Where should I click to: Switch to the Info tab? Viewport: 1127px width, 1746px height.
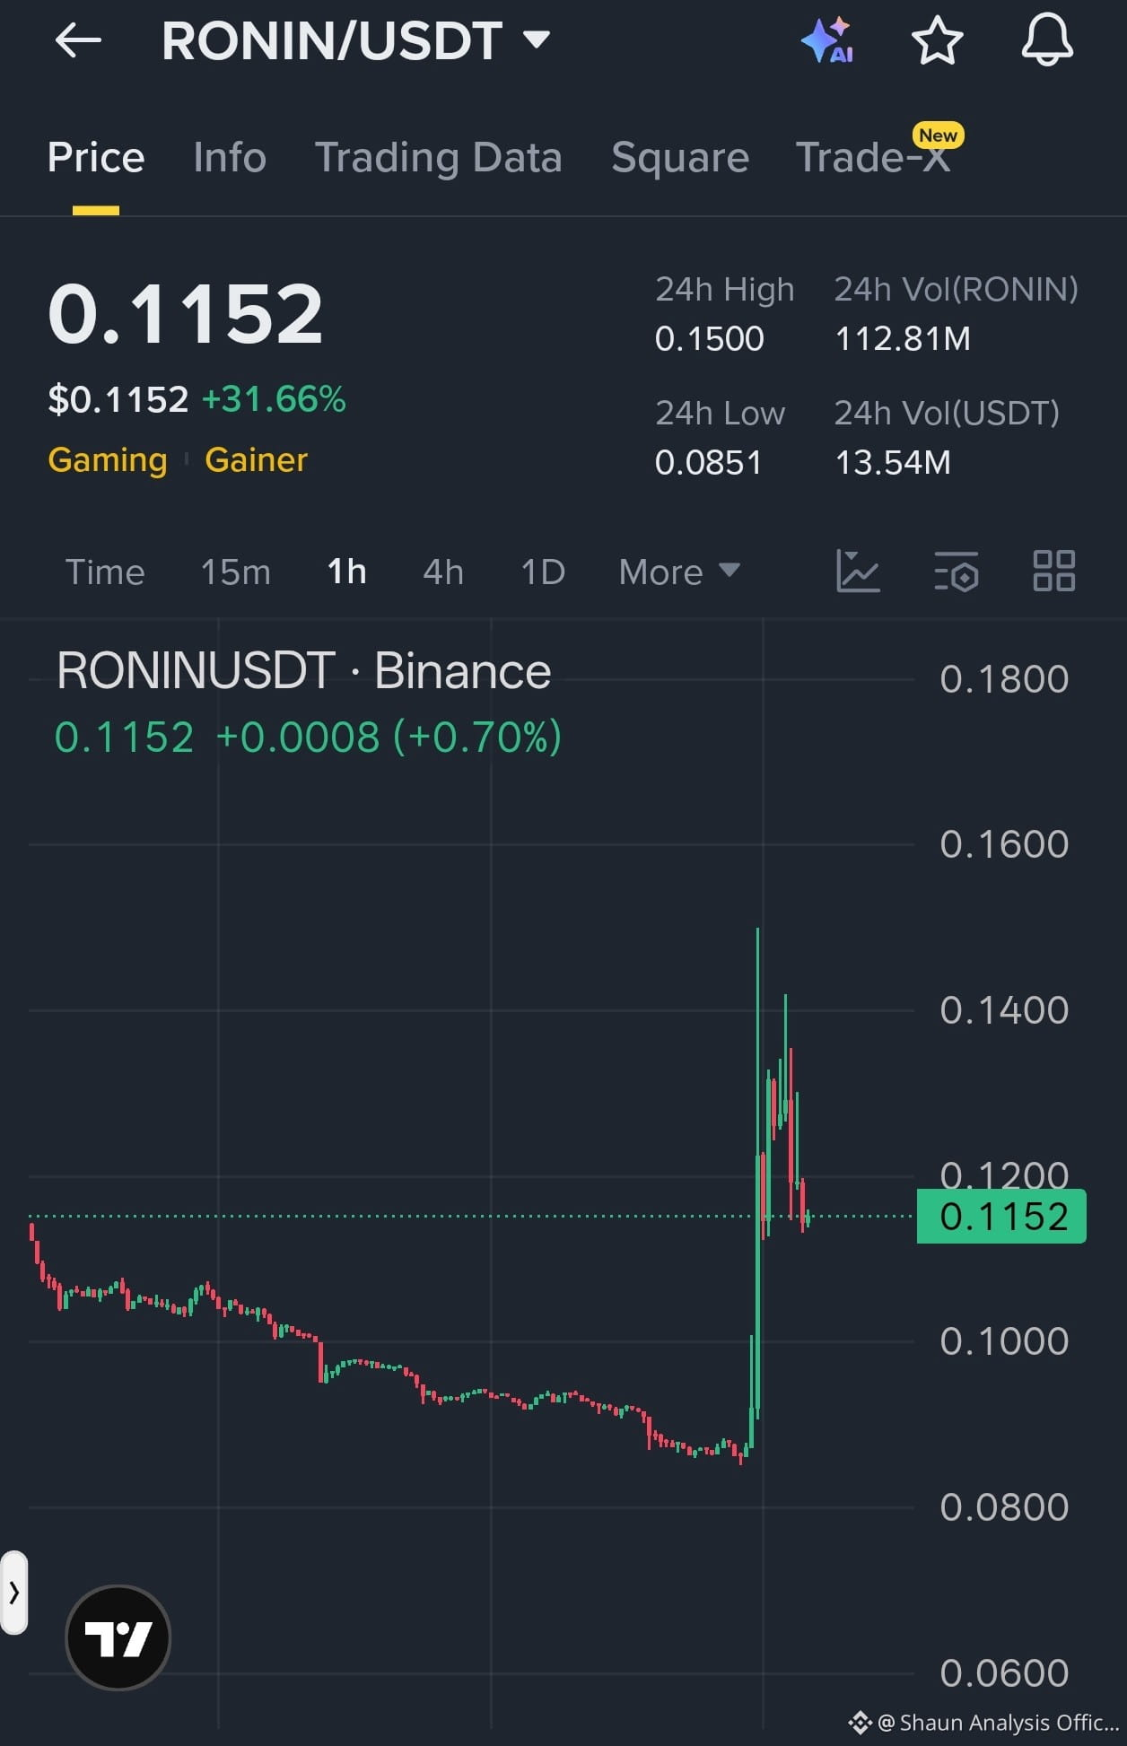coord(230,158)
